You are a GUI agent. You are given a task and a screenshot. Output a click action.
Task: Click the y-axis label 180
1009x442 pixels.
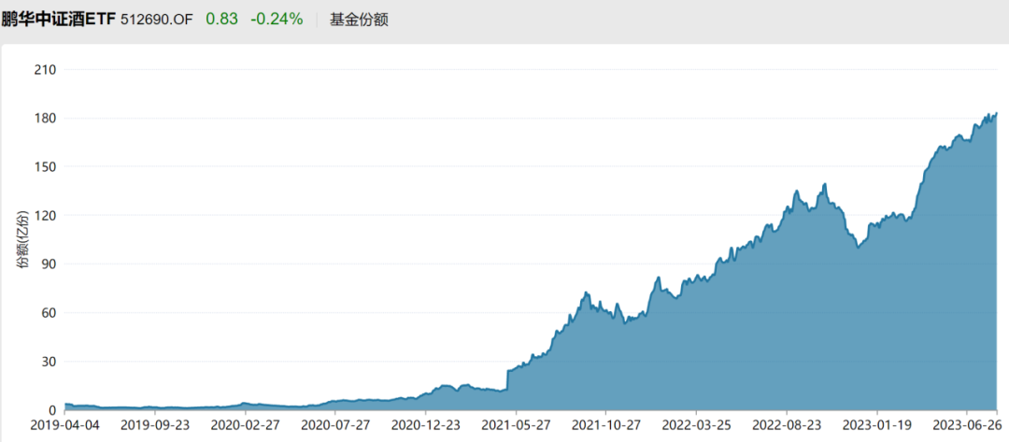[44, 119]
